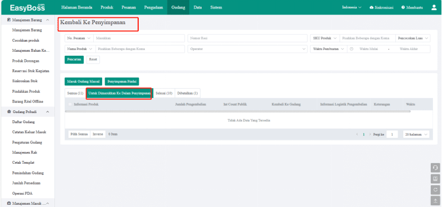The width and height of the screenshot is (442, 207).
Task: Toggle the select-all checkbox in table header
Action: (x=70, y=104)
